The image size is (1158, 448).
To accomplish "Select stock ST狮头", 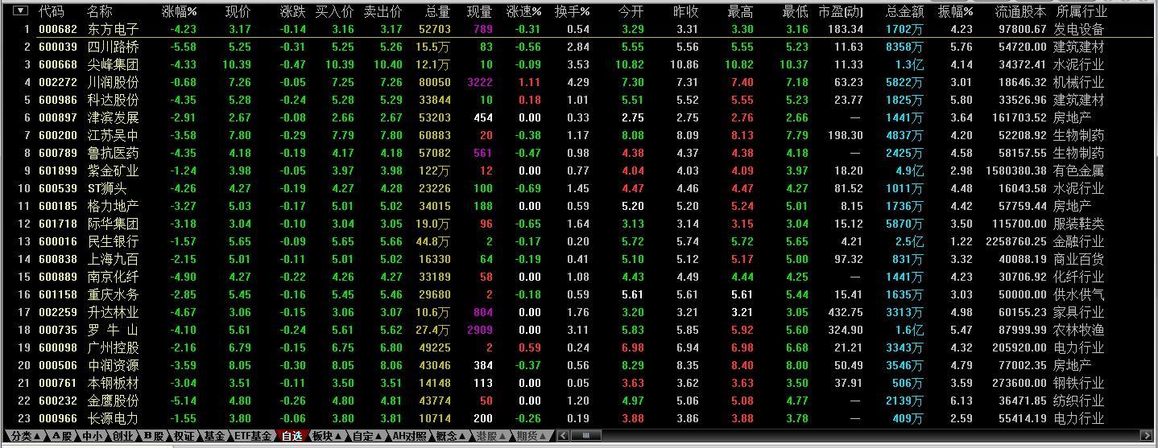I will click(108, 188).
